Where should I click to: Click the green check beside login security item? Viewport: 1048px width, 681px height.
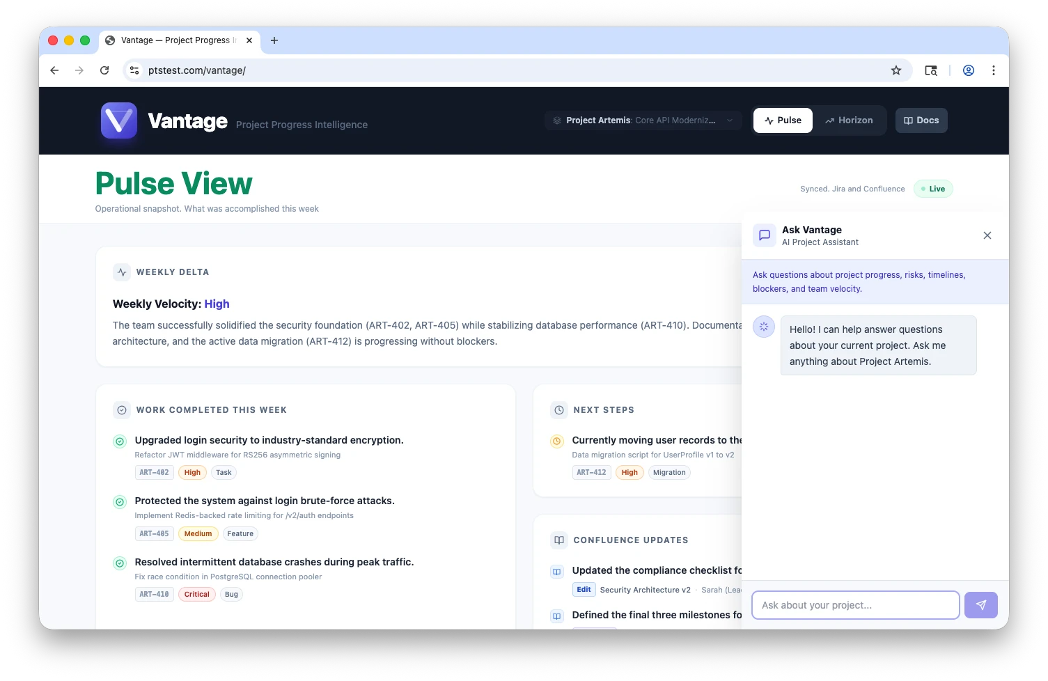120,441
